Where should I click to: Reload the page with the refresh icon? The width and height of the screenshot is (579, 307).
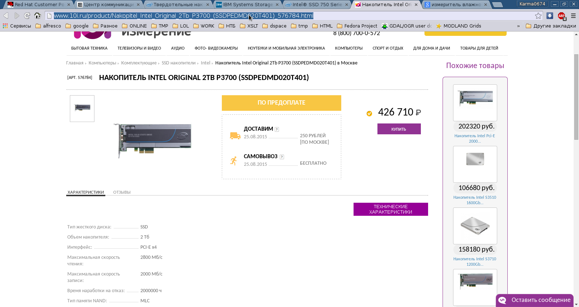[x=27, y=16]
